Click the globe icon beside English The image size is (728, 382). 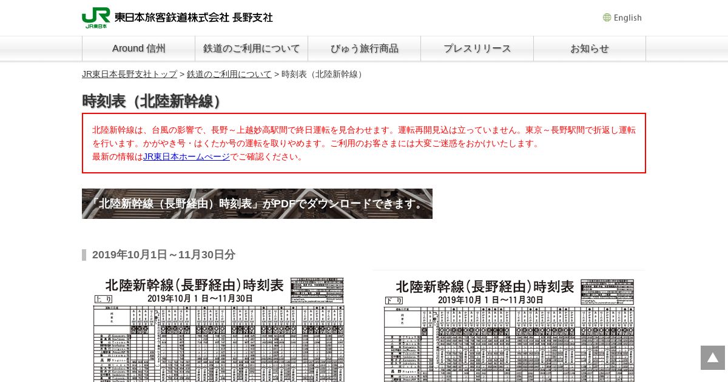pos(607,18)
